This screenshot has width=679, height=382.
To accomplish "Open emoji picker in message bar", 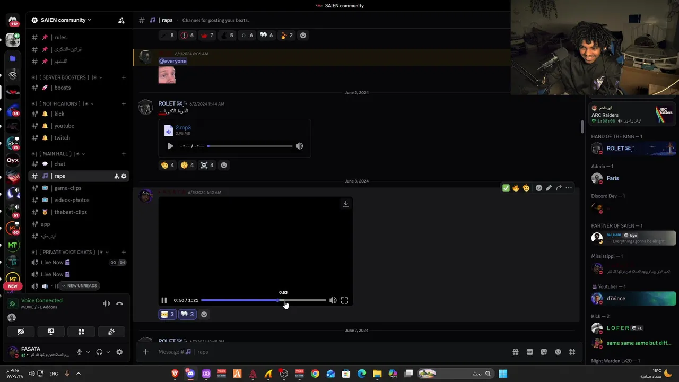I will 558,352.
